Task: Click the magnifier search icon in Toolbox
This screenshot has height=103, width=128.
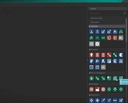Action: [125, 13]
